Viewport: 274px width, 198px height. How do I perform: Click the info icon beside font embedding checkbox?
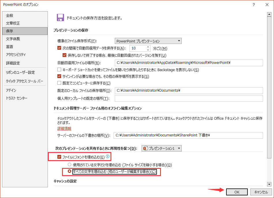click(x=107, y=156)
